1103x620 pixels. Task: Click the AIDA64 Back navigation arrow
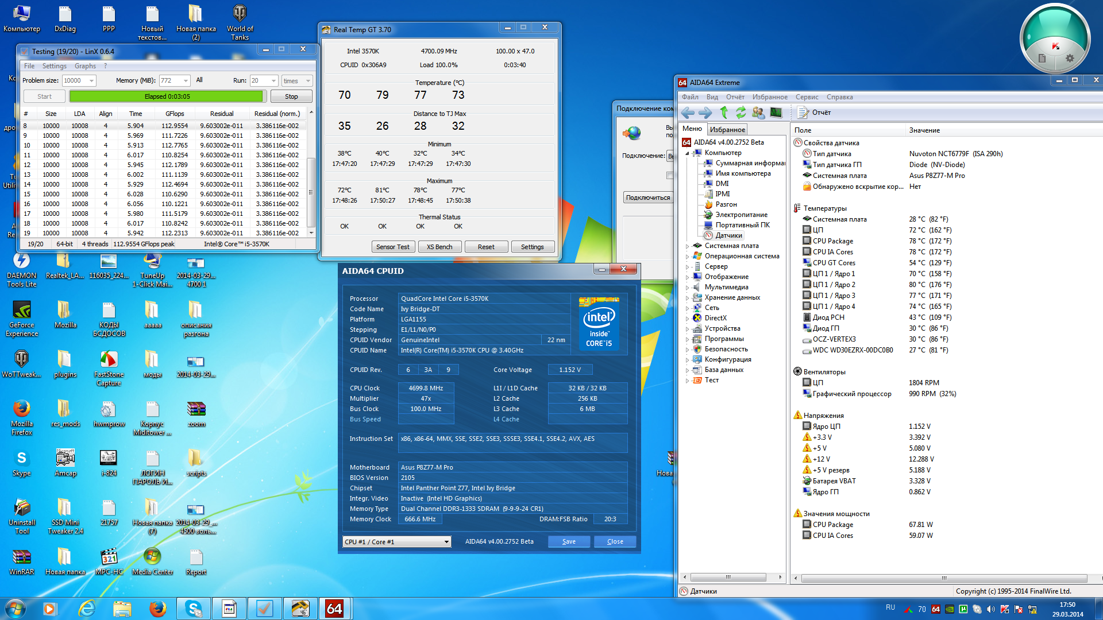[x=688, y=113]
